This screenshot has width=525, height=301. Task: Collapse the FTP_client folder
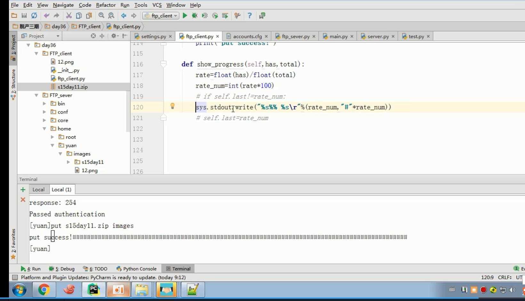(x=36, y=53)
